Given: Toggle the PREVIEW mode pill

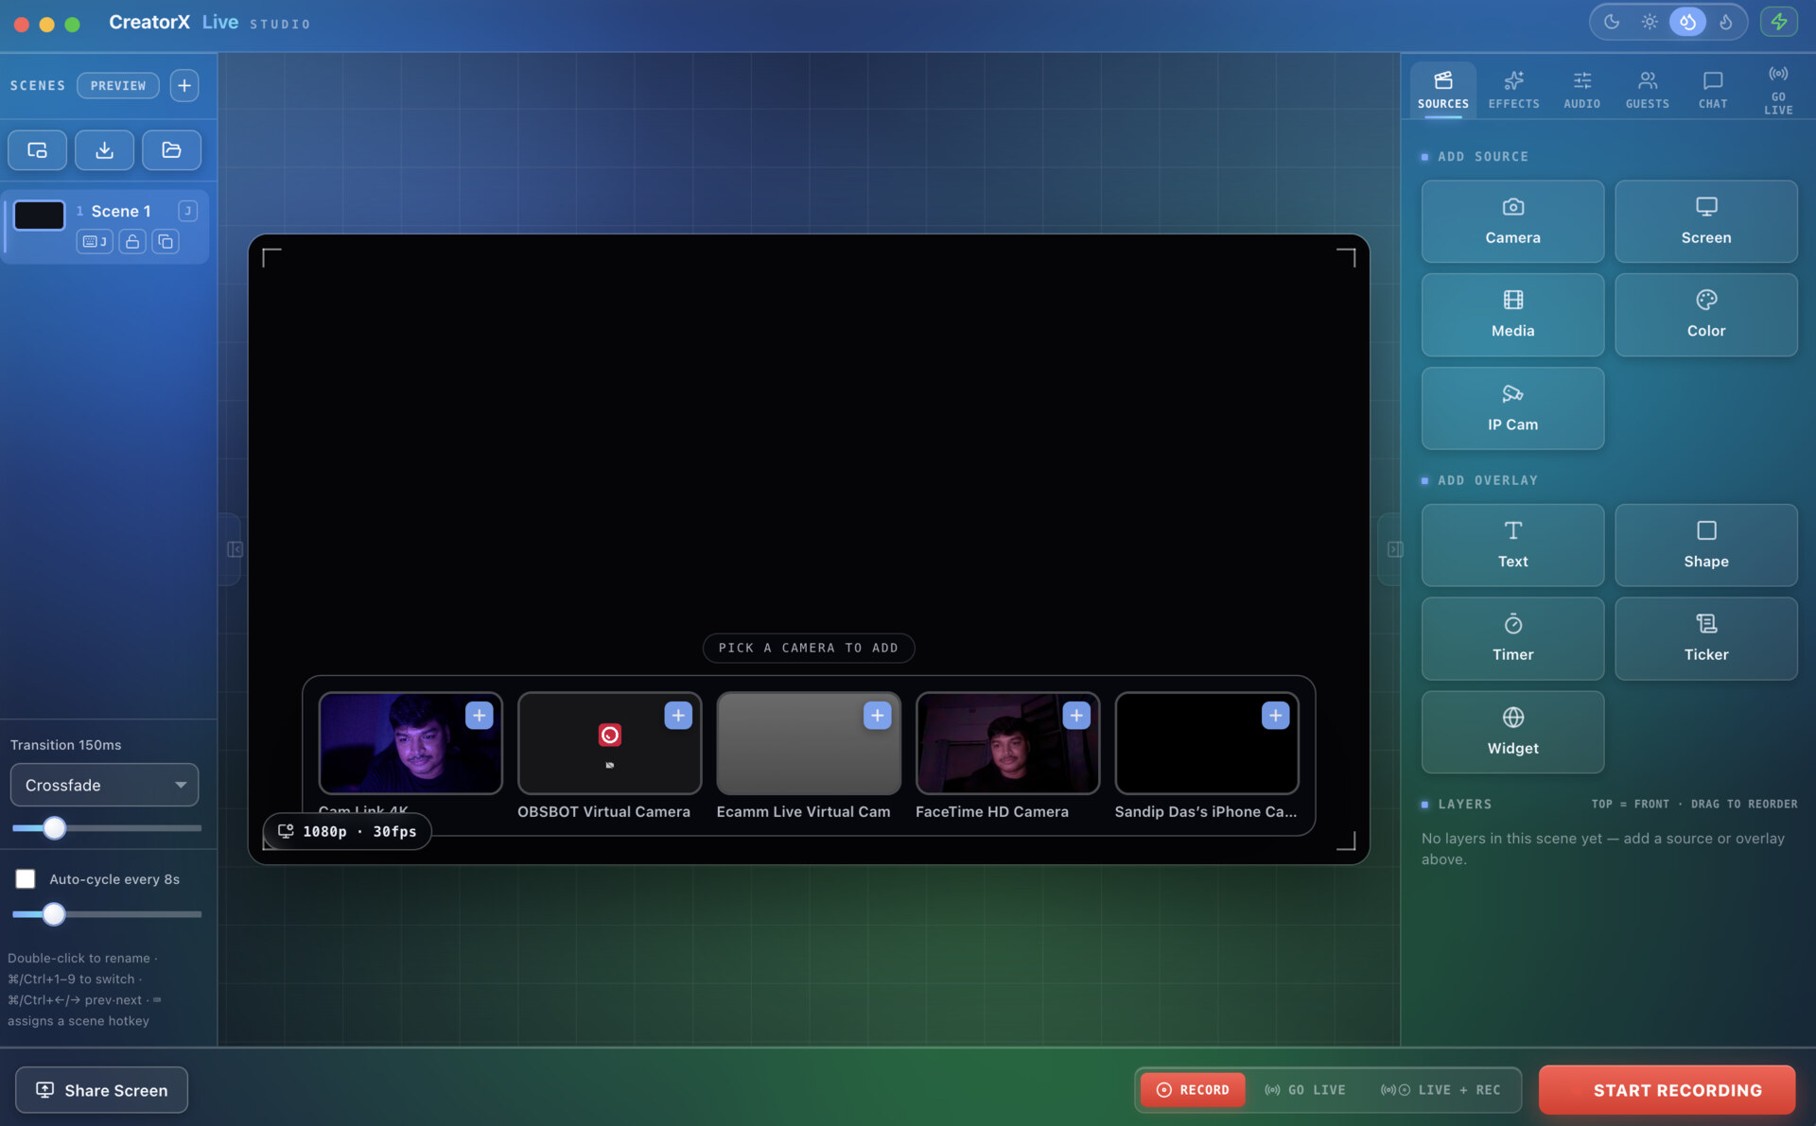Looking at the screenshot, I should pyautogui.click(x=118, y=85).
